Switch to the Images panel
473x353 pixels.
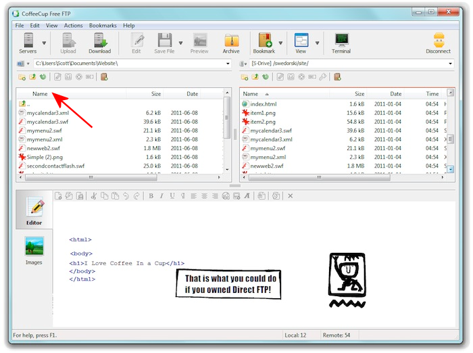coord(34,250)
